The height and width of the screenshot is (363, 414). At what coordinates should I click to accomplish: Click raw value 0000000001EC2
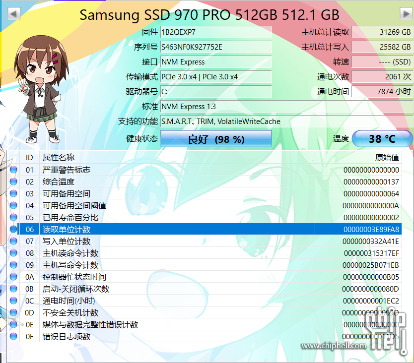click(371, 301)
